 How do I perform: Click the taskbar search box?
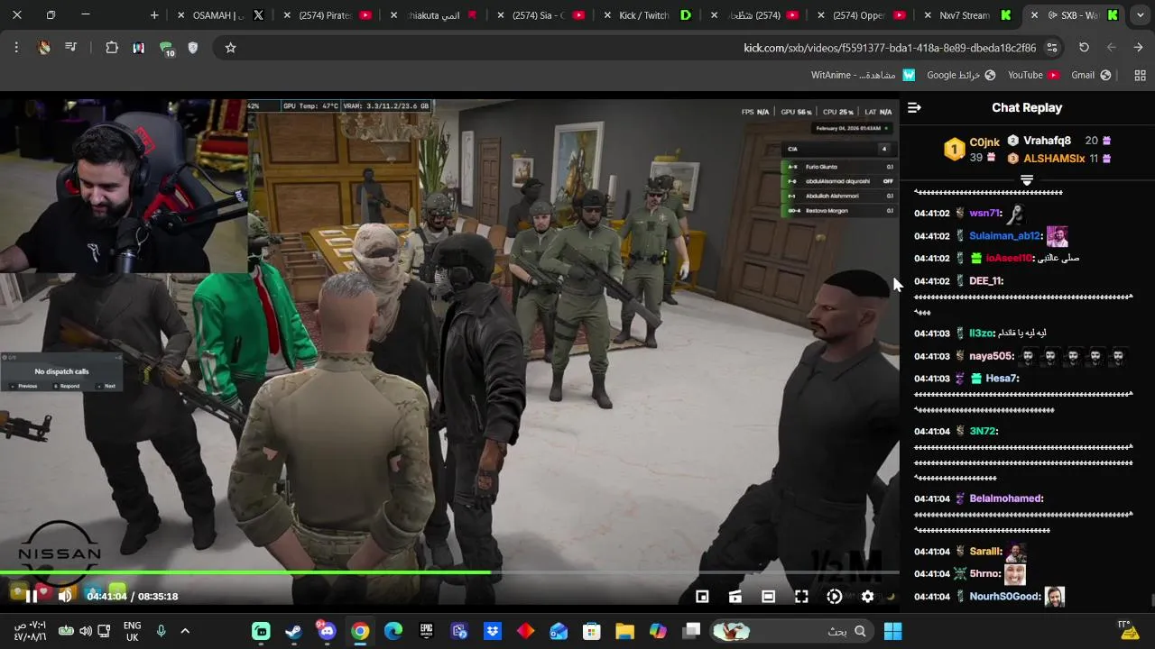point(792,631)
